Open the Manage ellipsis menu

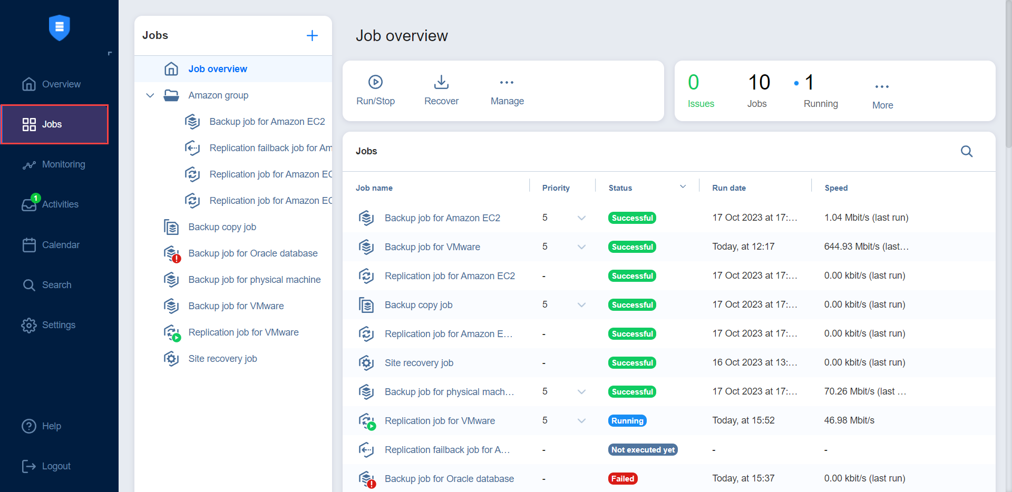[x=507, y=82]
